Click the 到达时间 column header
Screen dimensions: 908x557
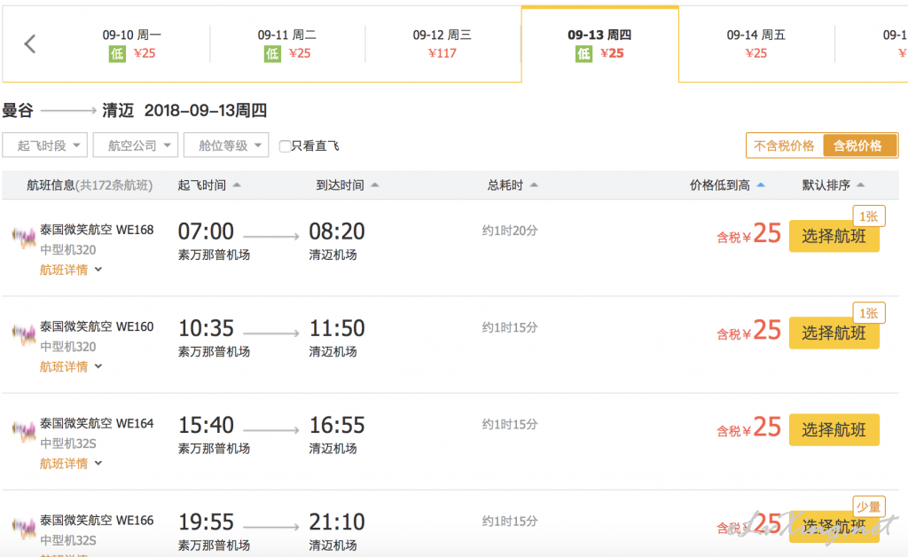pos(340,185)
